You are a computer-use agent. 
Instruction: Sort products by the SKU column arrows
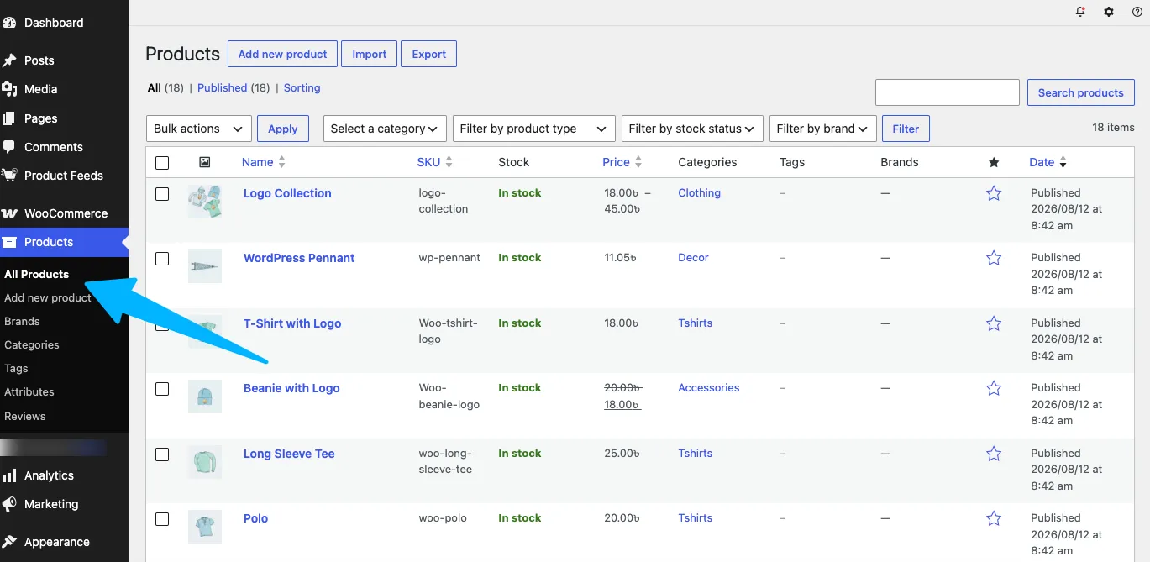coord(449,162)
